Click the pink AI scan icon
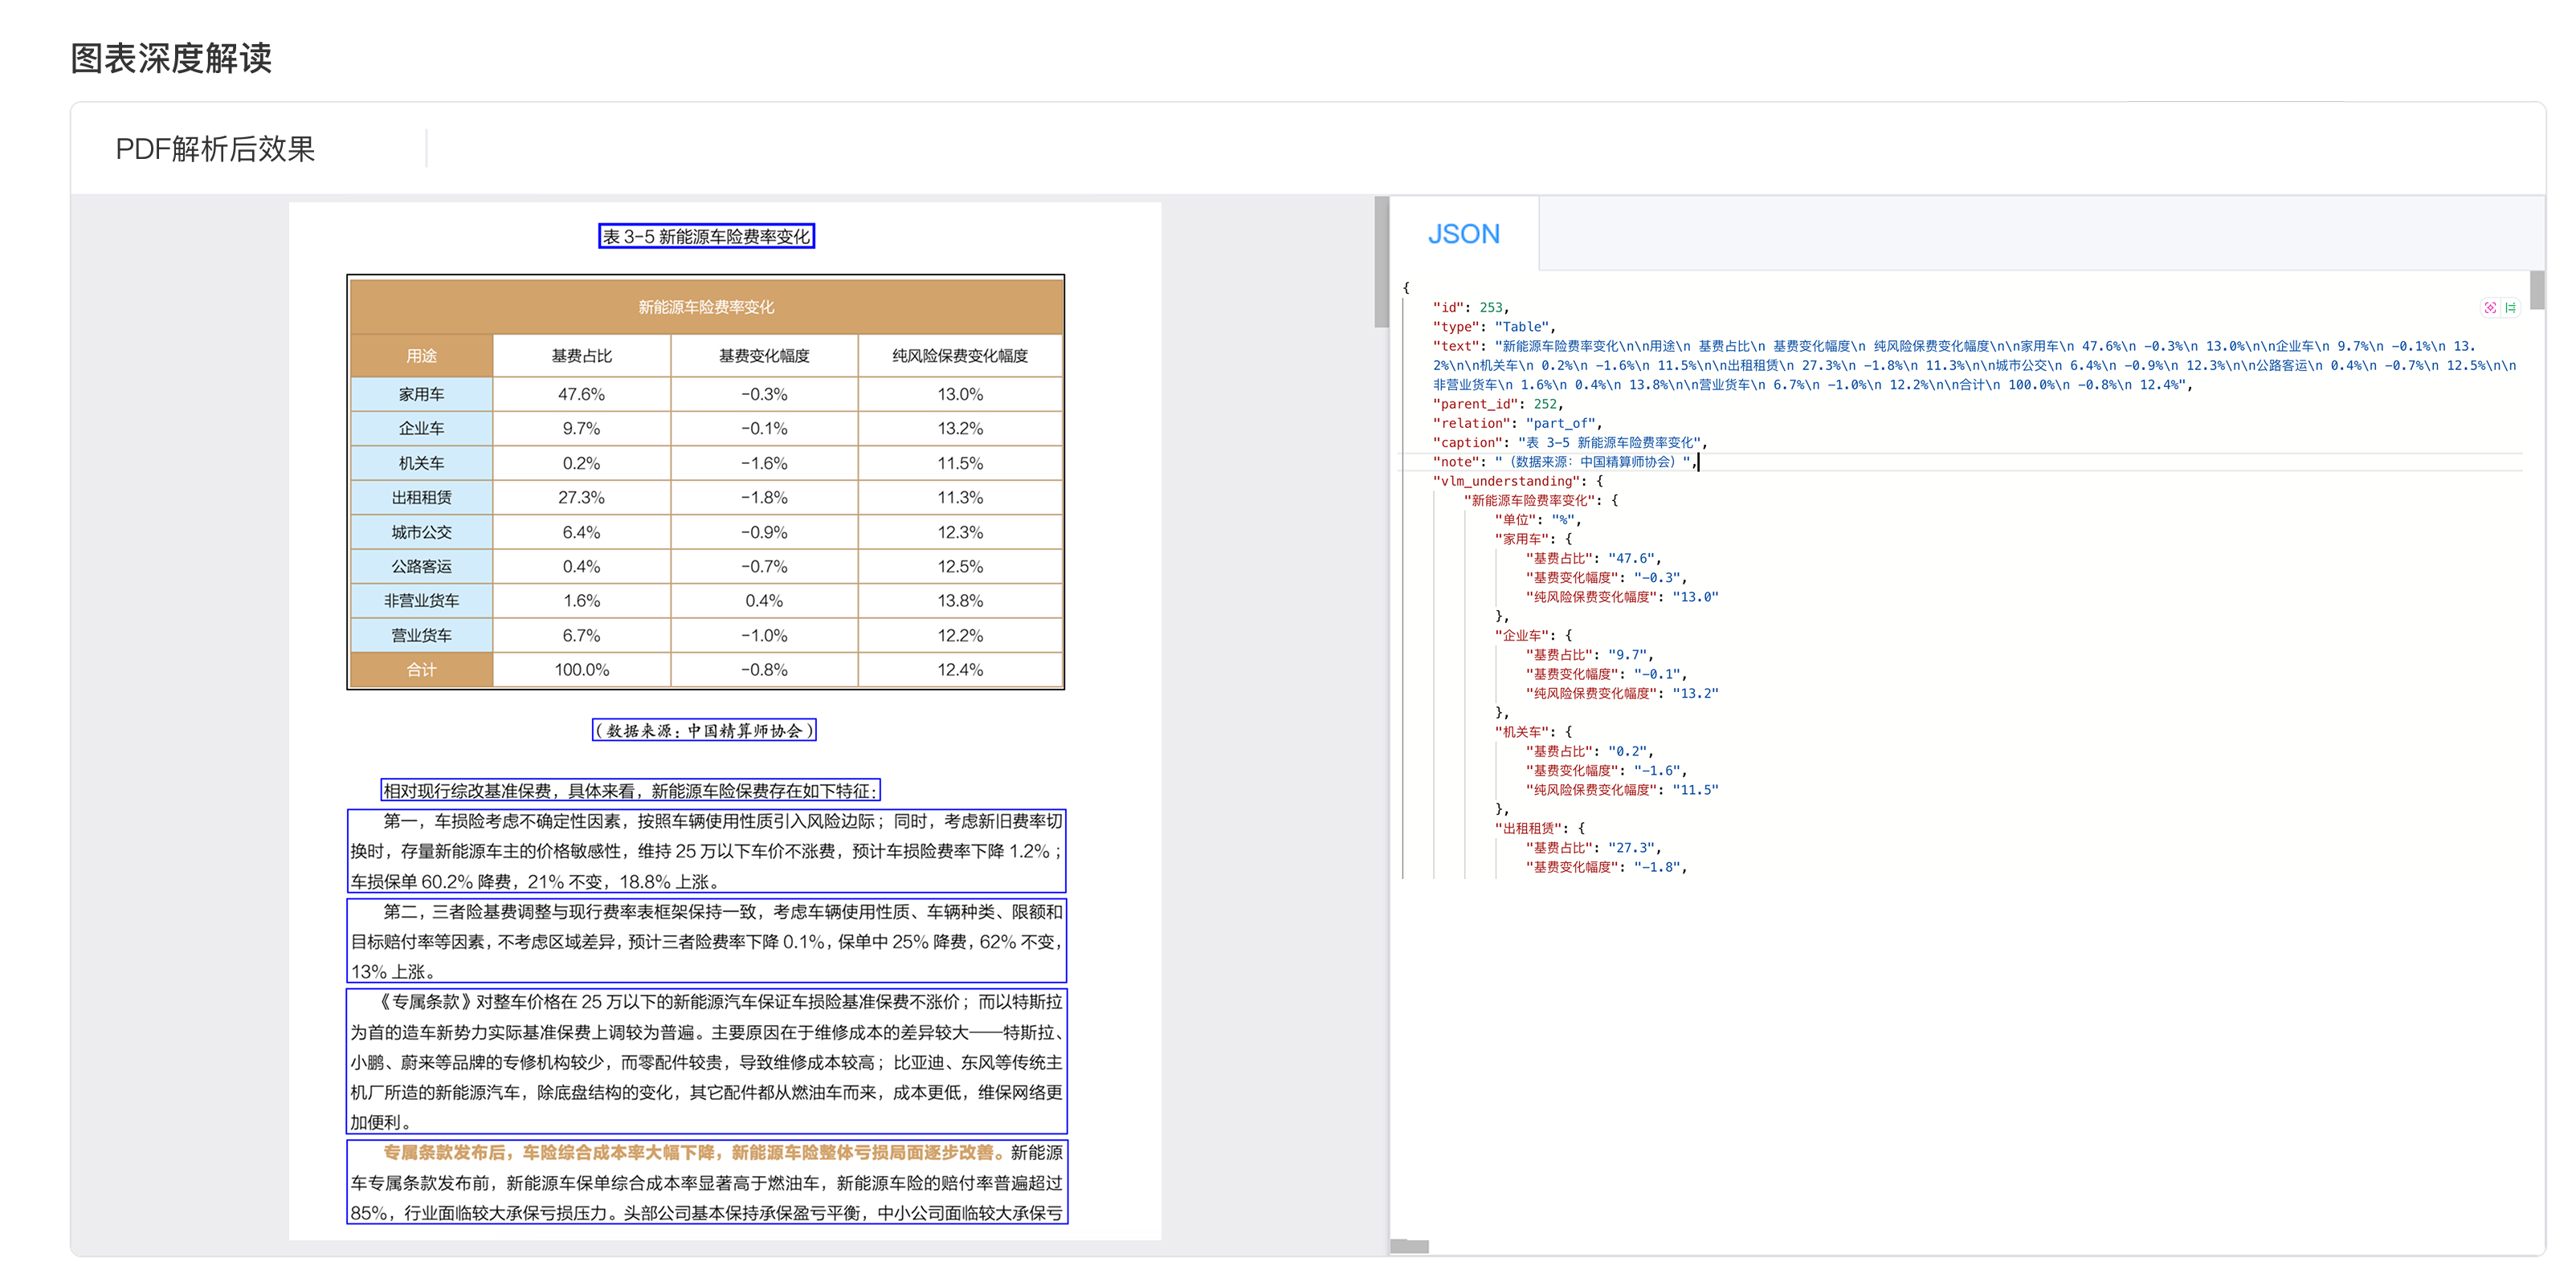The image size is (2576, 1274). [2490, 307]
